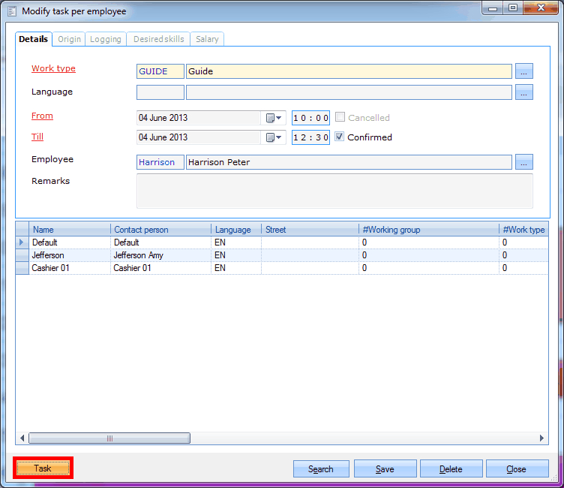
Task: Click the Default contact person cell
Action: point(160,242)
